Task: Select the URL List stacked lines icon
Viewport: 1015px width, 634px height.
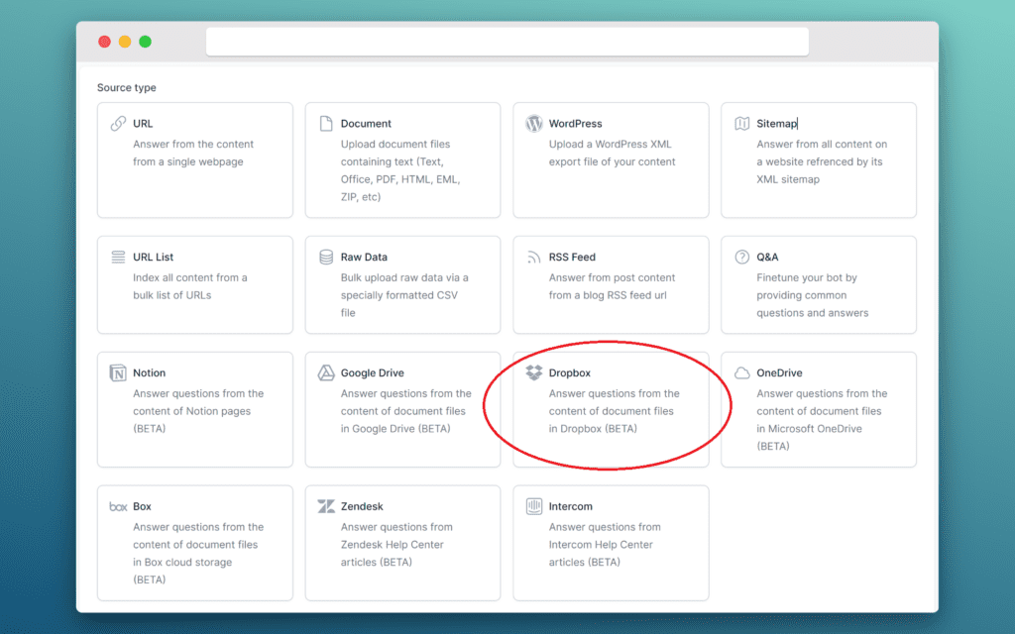Action: (x=117, y=258)
